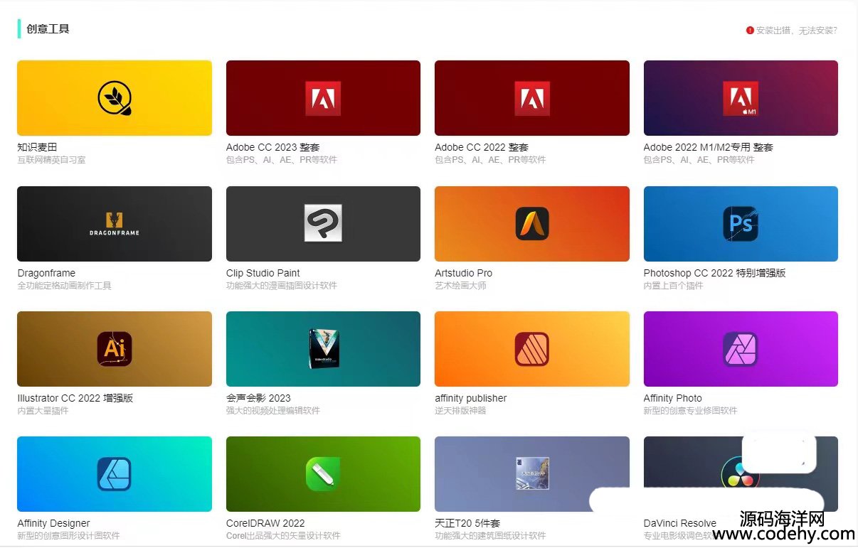Open the Adobe CC 2023 red icon
Viewport: 858px width, 548px height.
coord(323,98)
